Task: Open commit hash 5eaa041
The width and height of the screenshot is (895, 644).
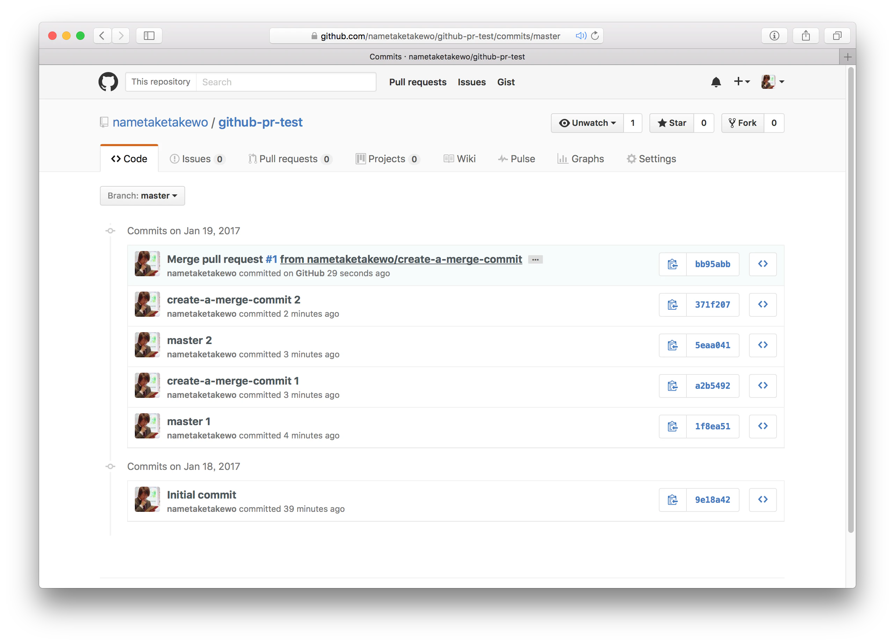Action: [713, 345]
